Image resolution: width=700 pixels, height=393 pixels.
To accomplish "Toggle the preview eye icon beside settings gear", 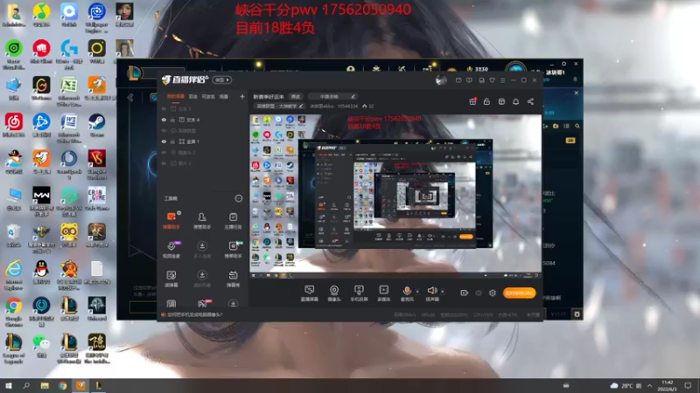I will pos(479,293).
